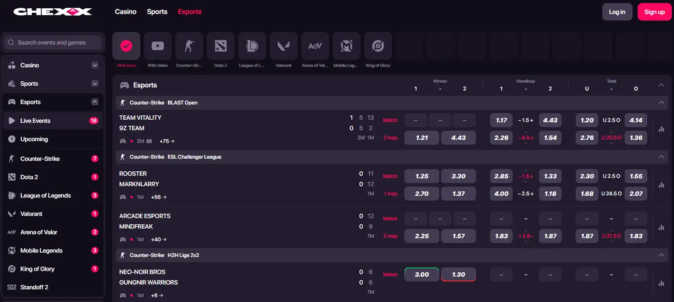Open League of Legends in the sidebar

tap(52, 195)
